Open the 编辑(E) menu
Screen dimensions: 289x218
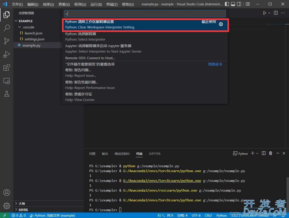pyautogui.click(x=33, y=4)
